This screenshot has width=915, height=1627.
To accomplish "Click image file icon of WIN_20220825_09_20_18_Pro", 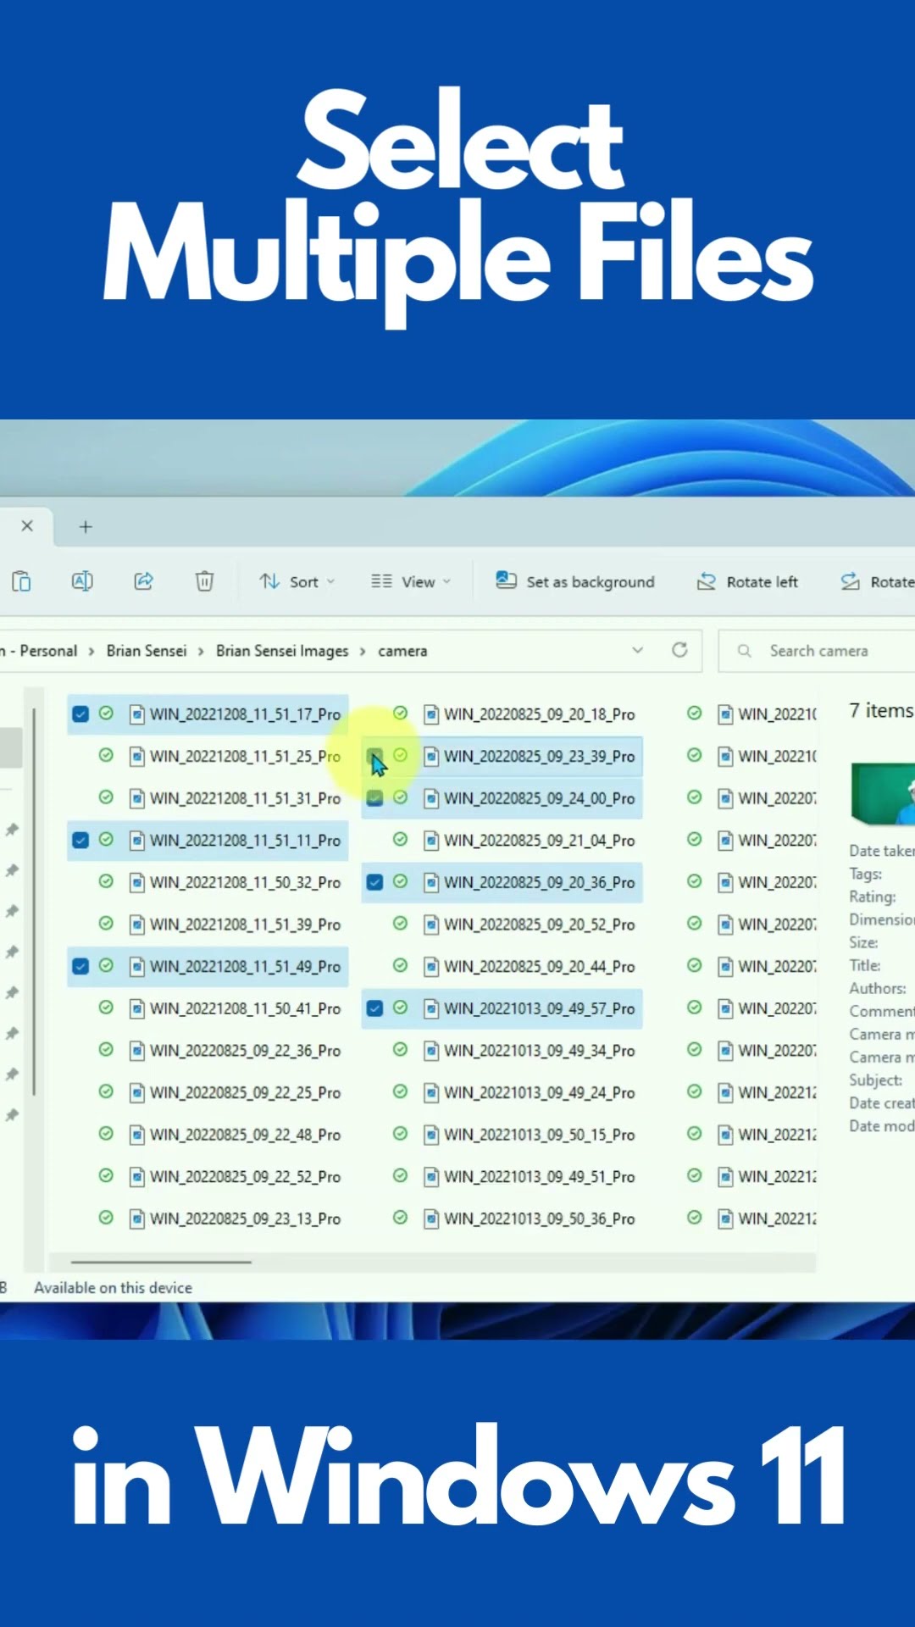I will point(431,714).
